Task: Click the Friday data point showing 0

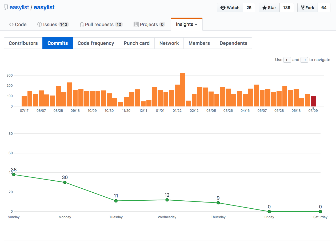Action: [269, 212]
